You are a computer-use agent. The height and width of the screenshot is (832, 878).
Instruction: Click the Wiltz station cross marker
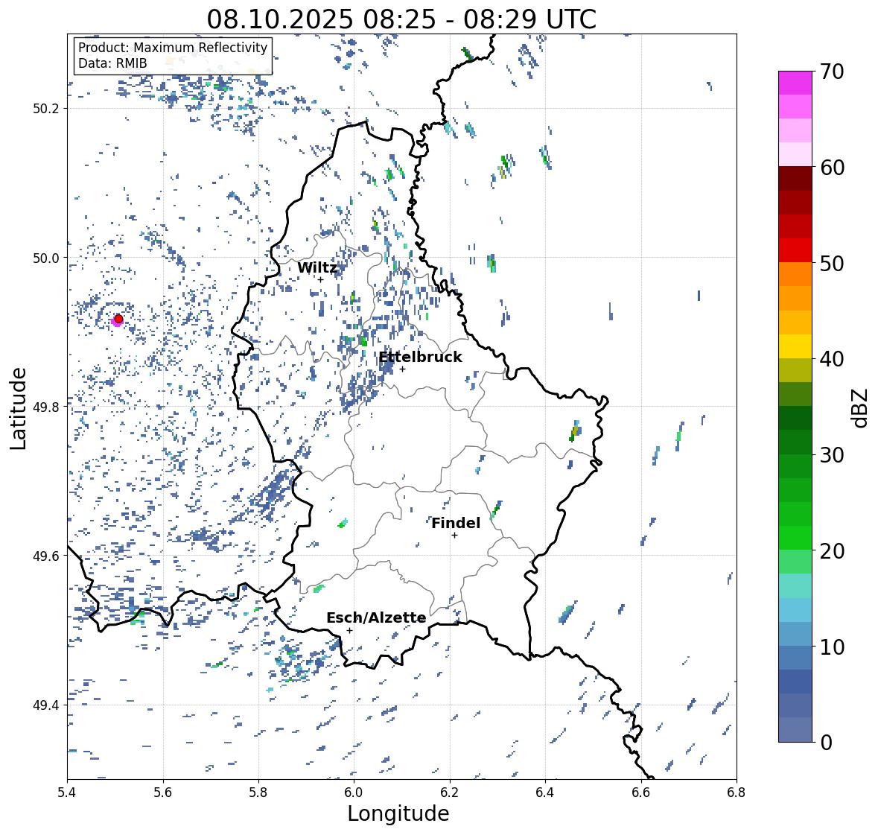[x=320, y=279]
